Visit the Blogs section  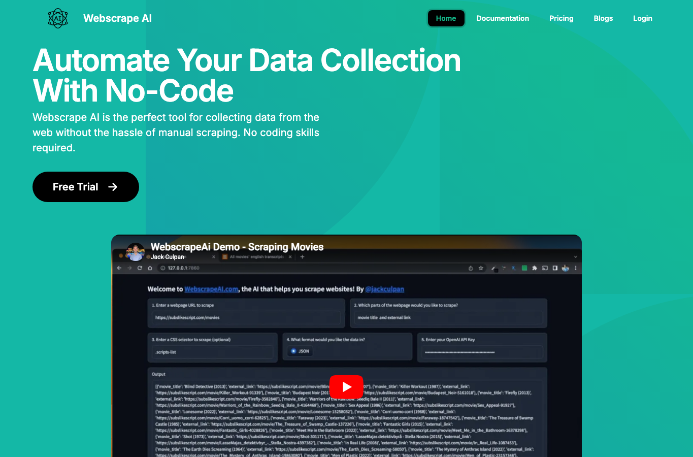point(603,18)
